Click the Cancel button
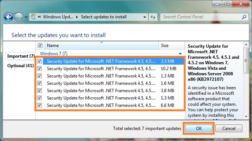The height and width of the screenshot is (141, 252). click(x=229, y=128)
